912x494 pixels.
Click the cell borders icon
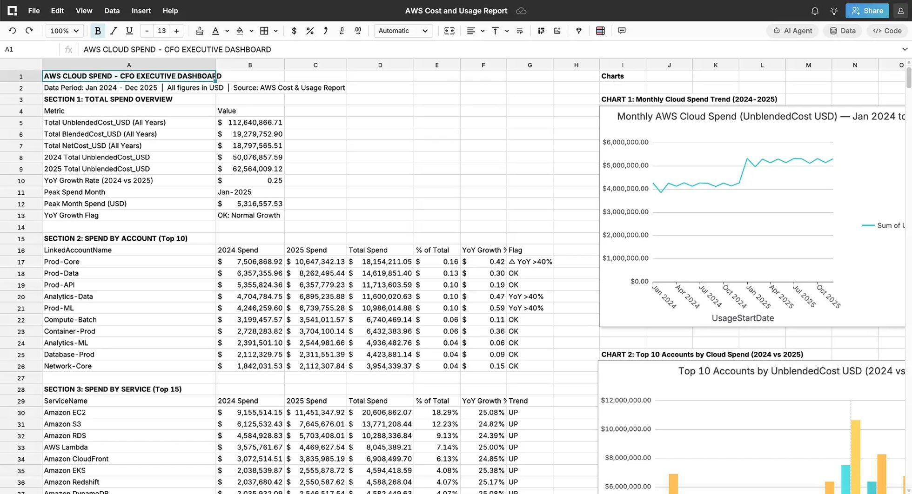264,31
